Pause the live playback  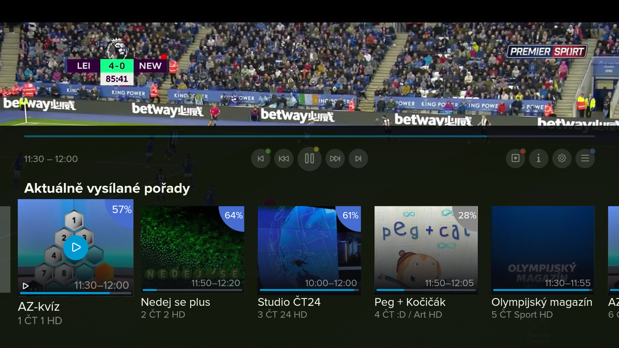pos(309,159)
